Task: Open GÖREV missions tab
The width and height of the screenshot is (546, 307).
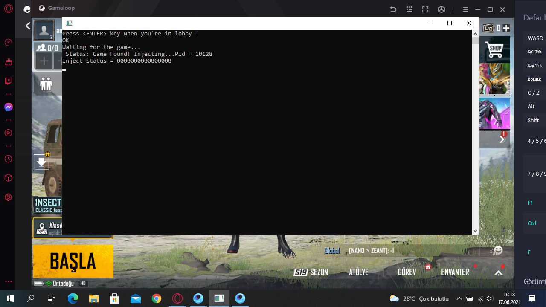Action: coord(407,272)
